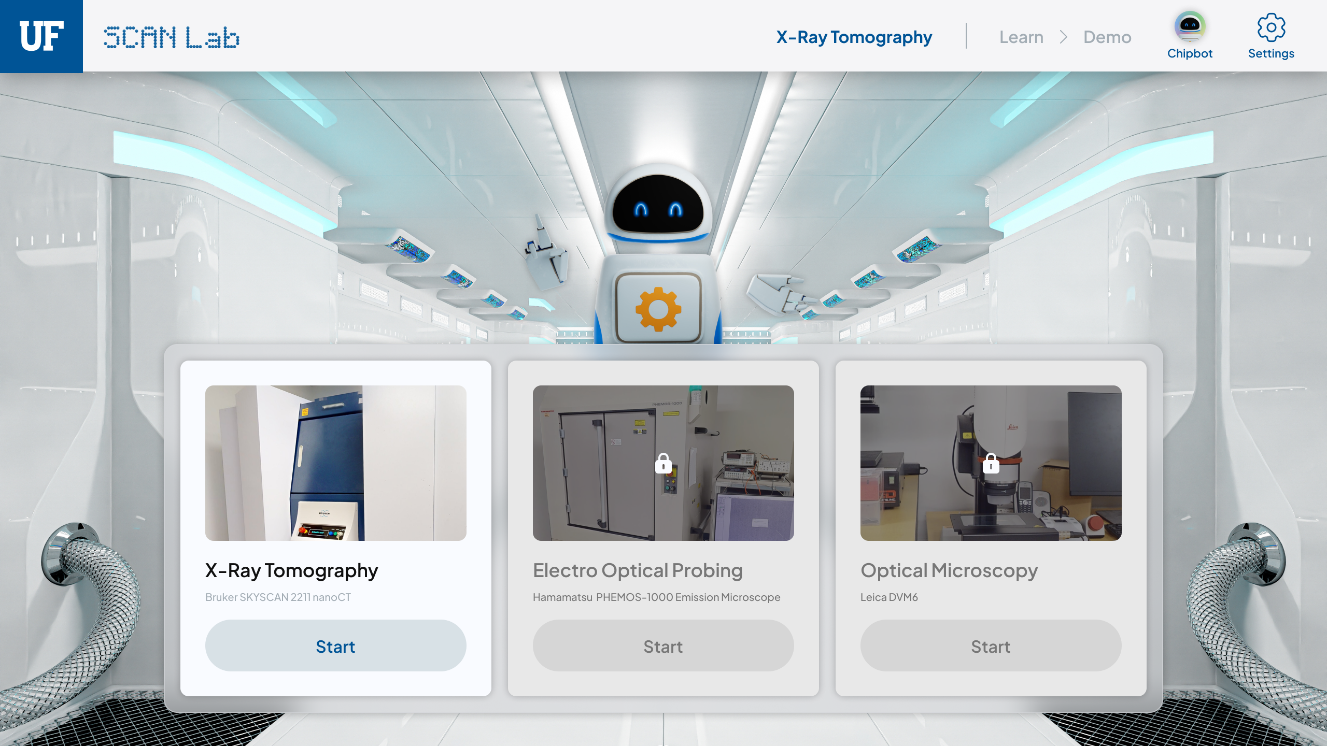The image size is (1327, 746).
Task: Click the Optical Microscopy card title
Action: pyautogui.click(x=949, y=571)
